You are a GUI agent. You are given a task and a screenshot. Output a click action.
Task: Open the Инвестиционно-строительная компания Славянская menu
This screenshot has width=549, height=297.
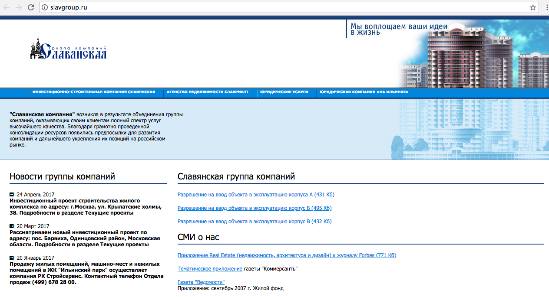93,92
